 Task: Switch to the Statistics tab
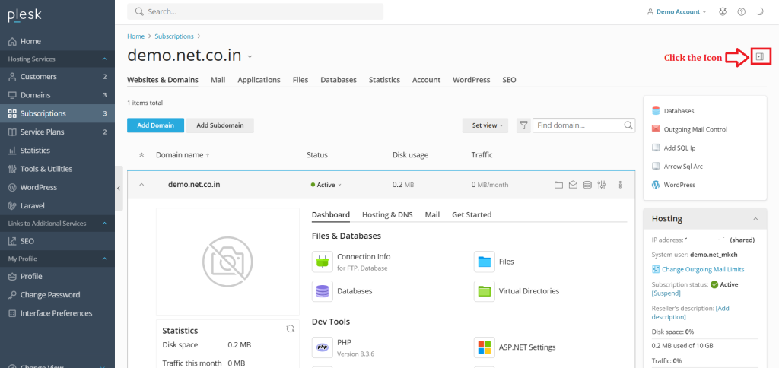tap(384, 80)
